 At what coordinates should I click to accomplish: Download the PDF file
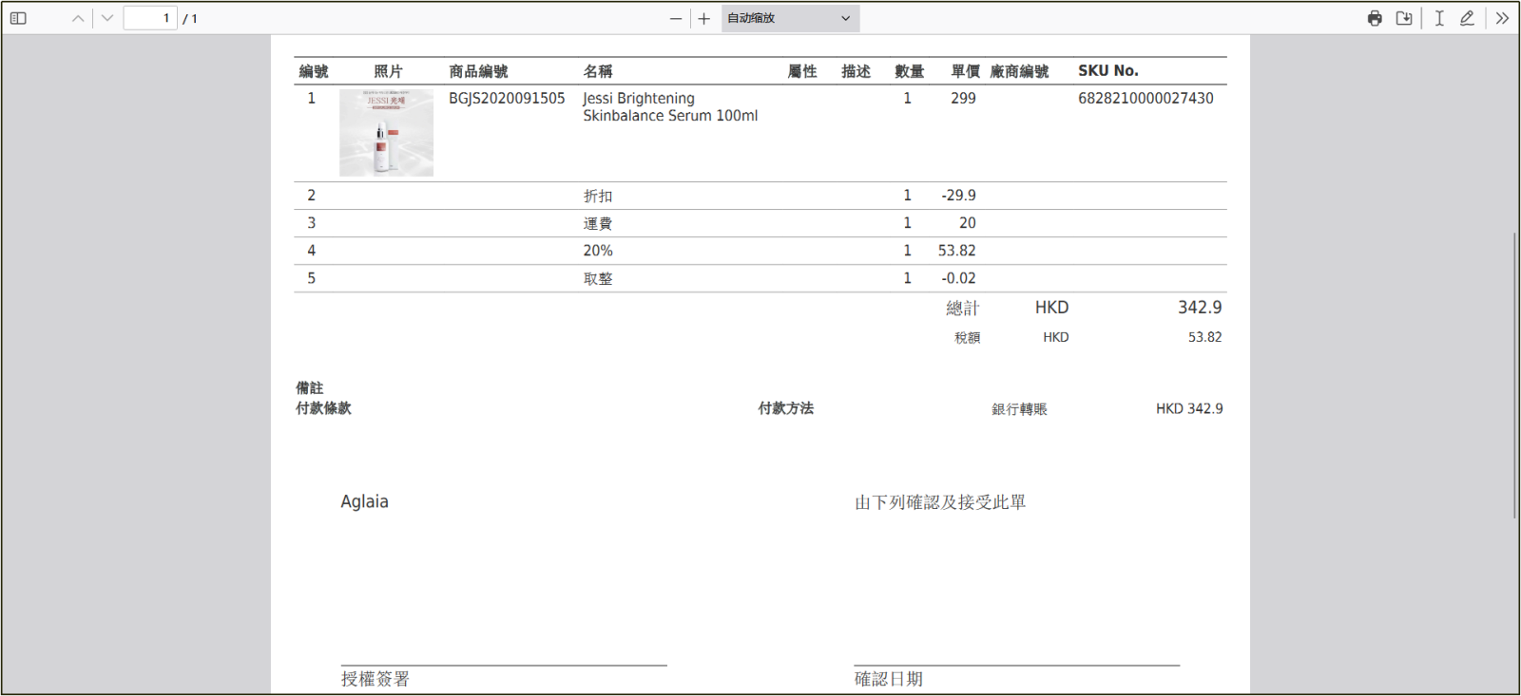(x=1404, y=18)
